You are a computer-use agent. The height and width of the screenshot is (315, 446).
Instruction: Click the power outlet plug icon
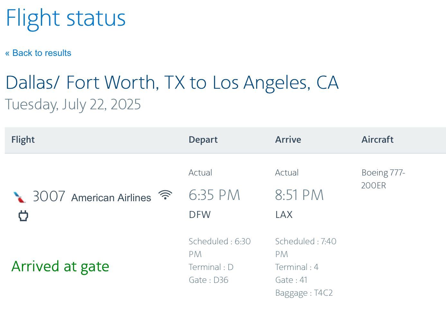tap(23, 216)
